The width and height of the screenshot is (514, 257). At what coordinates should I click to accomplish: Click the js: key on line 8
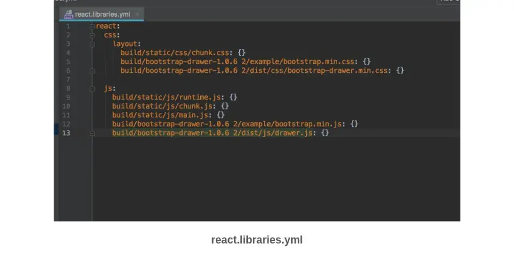(110, 88)
